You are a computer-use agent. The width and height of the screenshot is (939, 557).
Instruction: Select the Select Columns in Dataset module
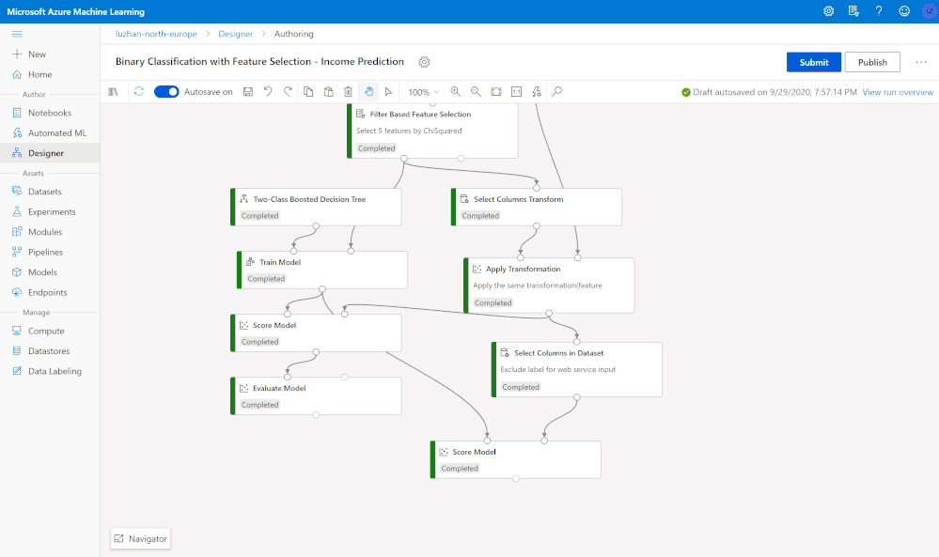577,370
